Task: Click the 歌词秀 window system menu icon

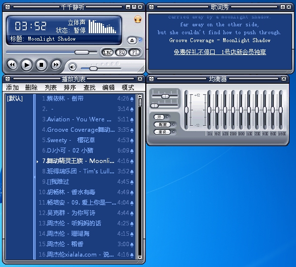Action: pyautogui.click(x=151, y=7)
